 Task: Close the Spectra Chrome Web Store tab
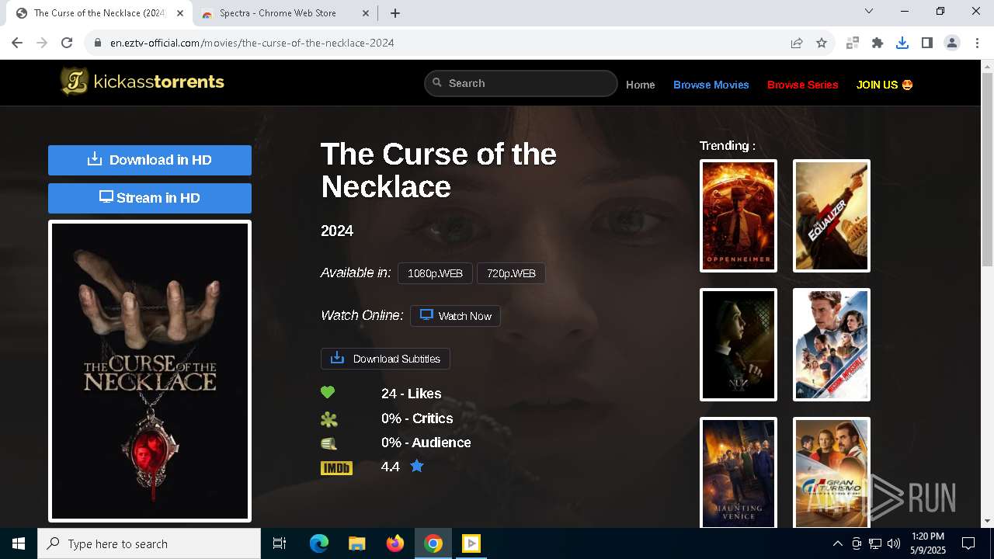tap(366, 13)
